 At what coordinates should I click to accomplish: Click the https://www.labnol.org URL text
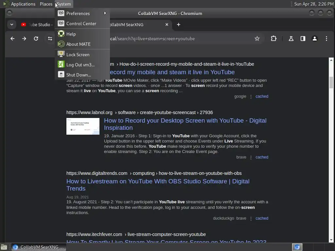pos(89,112)
